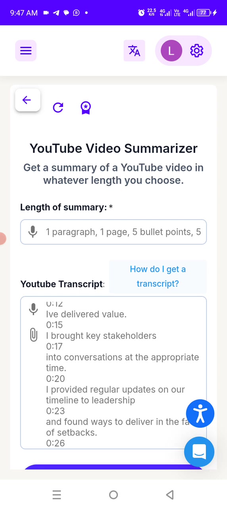Viewport: 227px width, 510px height.
Task: Tap the alarm icon in the status bar
Action: point(141,13)
